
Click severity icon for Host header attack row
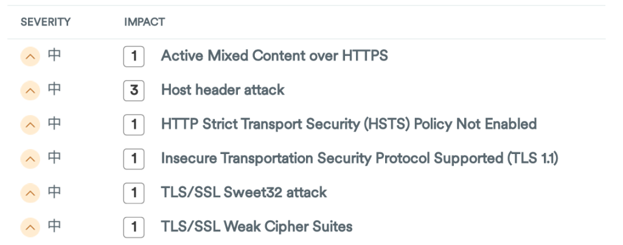(x=30, y=91)
